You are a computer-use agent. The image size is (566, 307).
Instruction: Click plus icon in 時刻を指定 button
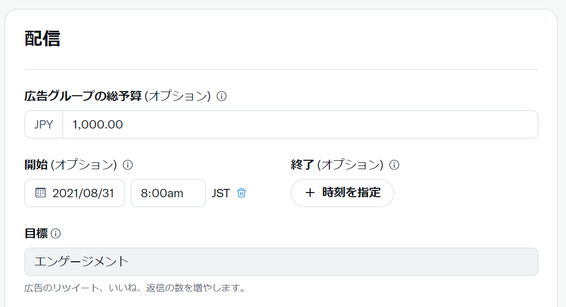point(310,193)
